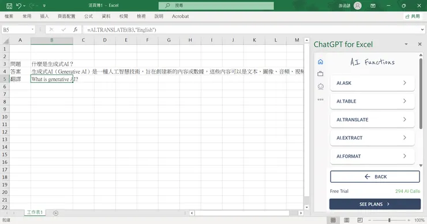Click the Undo arrow icon
The width and height of the screenshot is (427, 224).
pyautogui.click(x=18, y=5)
